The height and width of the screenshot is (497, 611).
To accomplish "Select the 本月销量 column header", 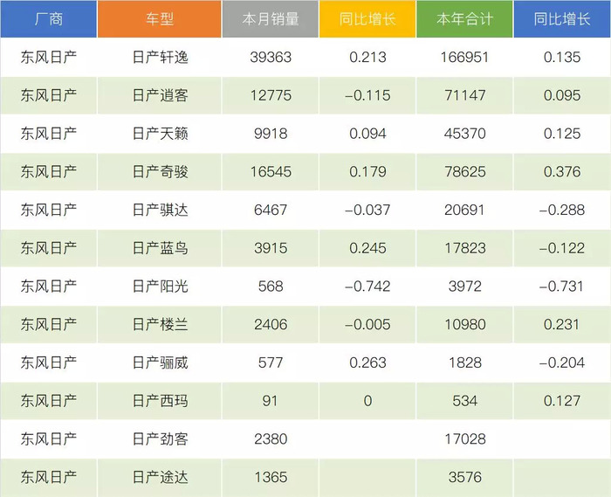I will pyautogui.click(x=271, y=19).
